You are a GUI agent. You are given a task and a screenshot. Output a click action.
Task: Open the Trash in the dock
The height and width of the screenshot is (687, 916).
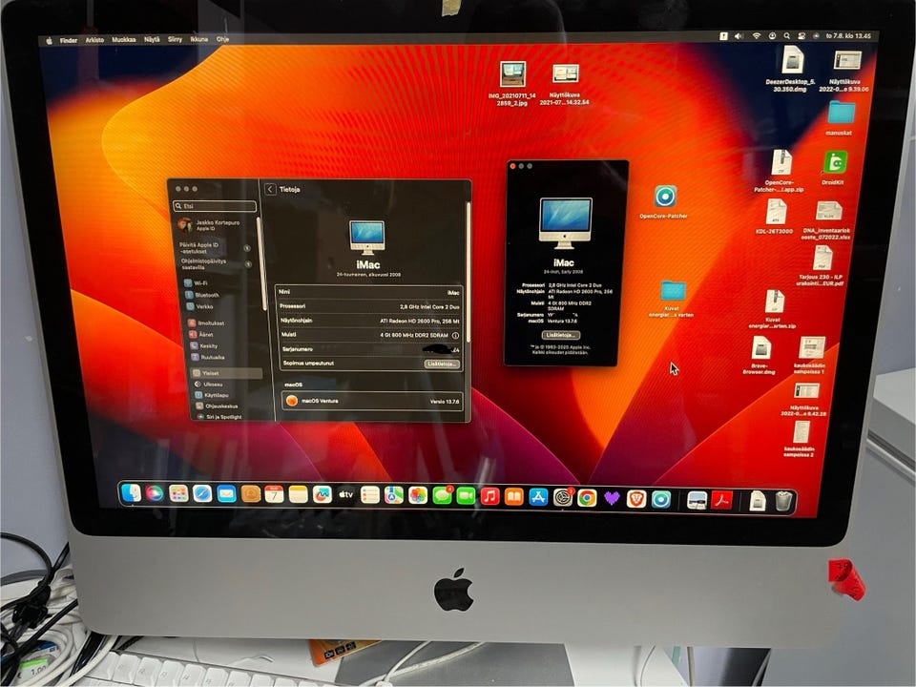click(783, 501)
